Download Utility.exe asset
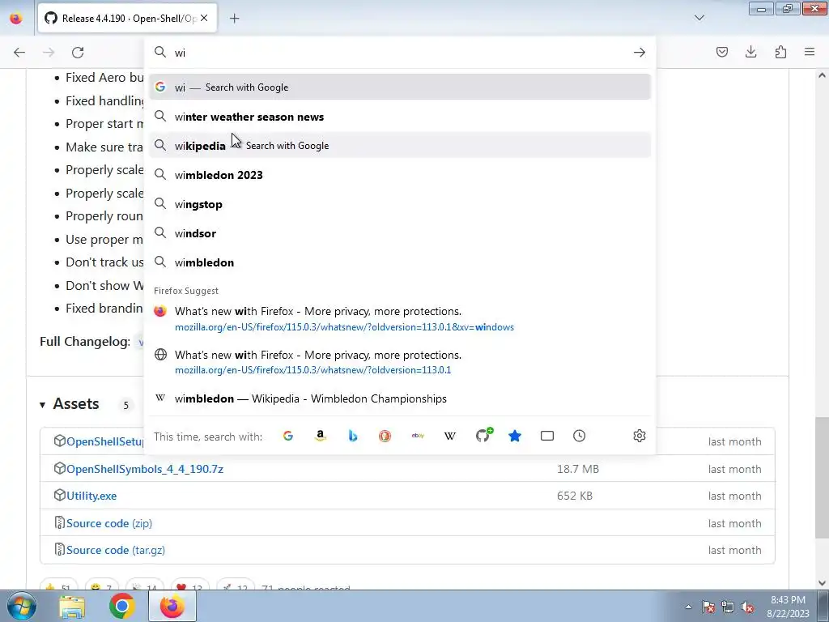 click(x=91, y=496)
